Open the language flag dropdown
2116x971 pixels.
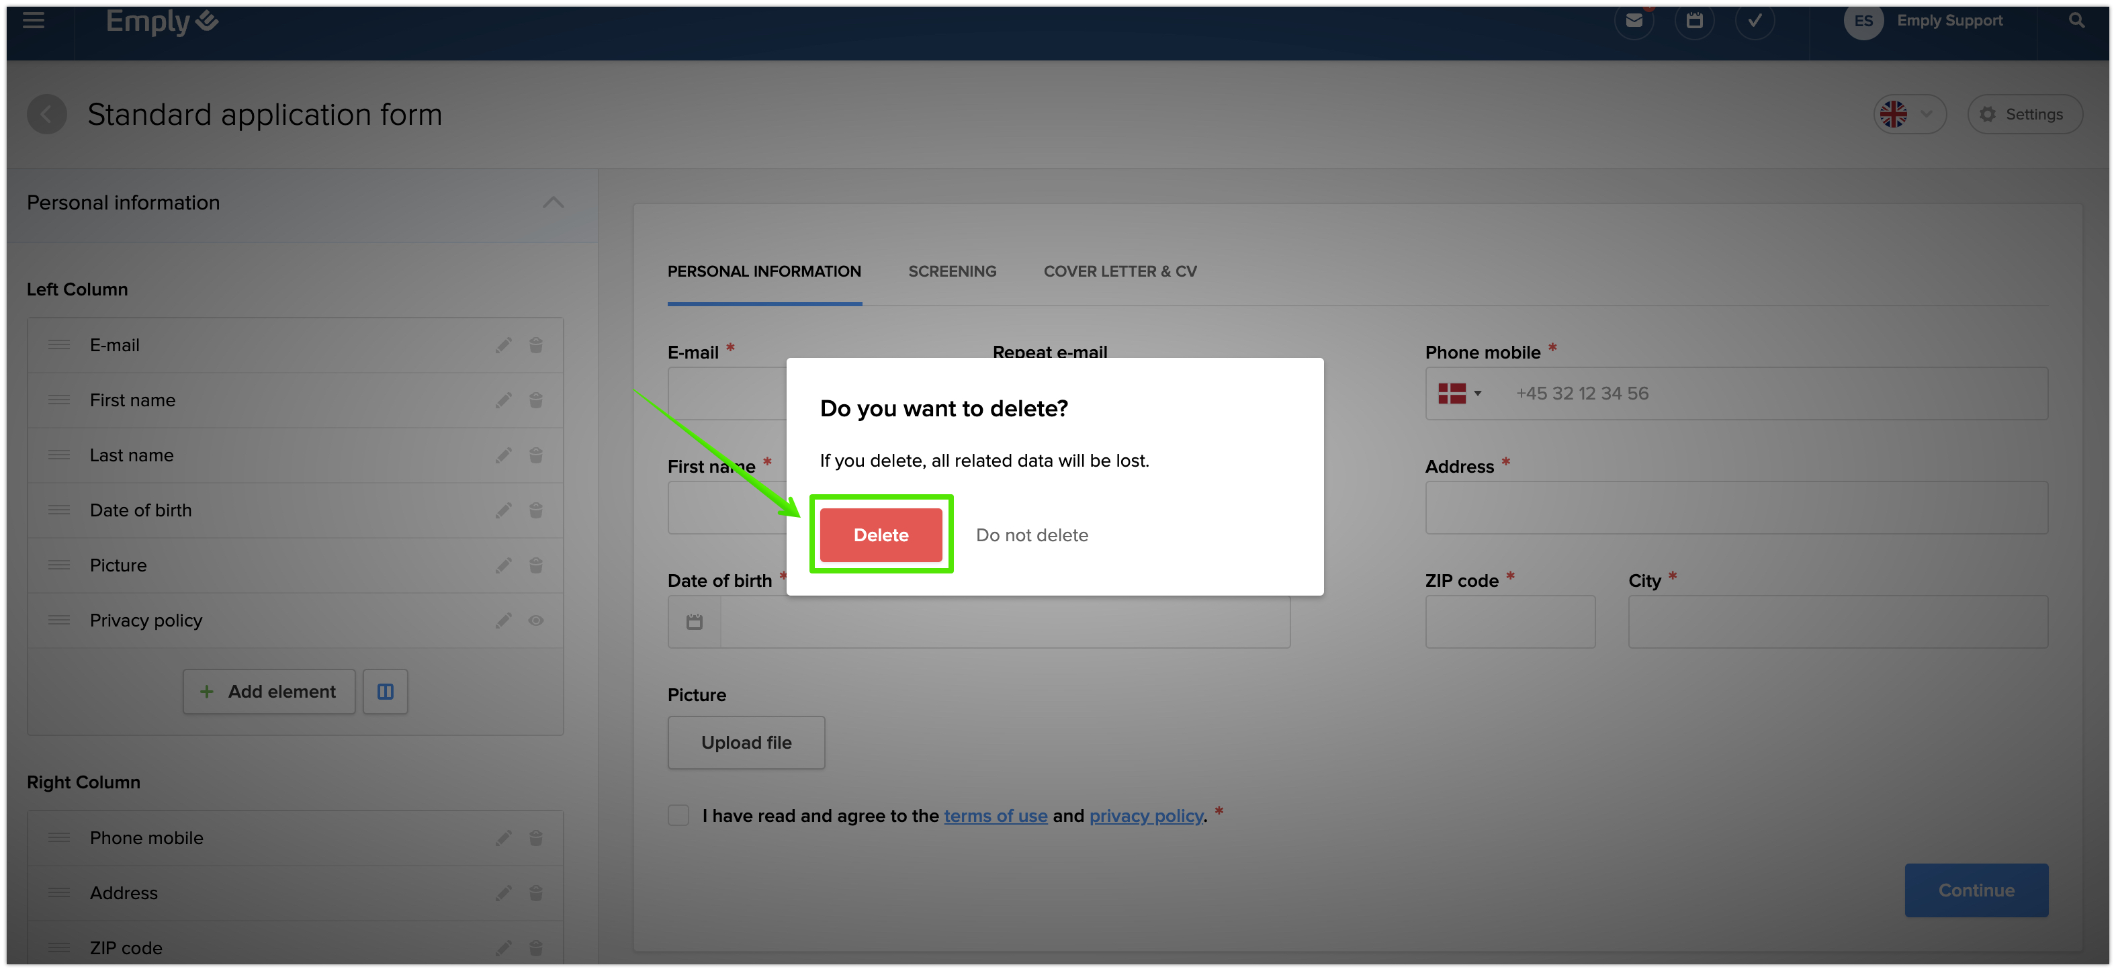pyautogui.click(x=1908, y=115)
